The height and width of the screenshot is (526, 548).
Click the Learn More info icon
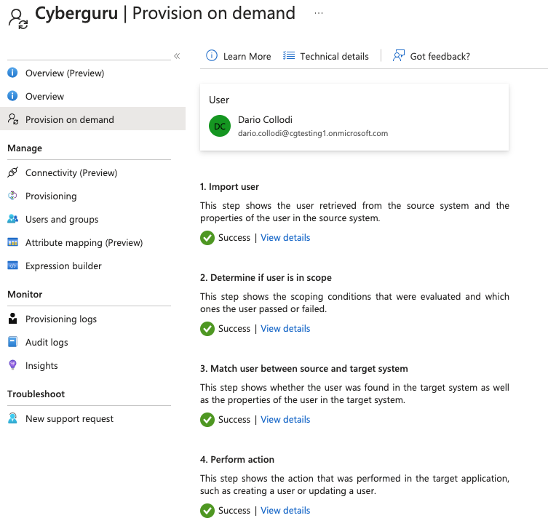pos(212,55)
